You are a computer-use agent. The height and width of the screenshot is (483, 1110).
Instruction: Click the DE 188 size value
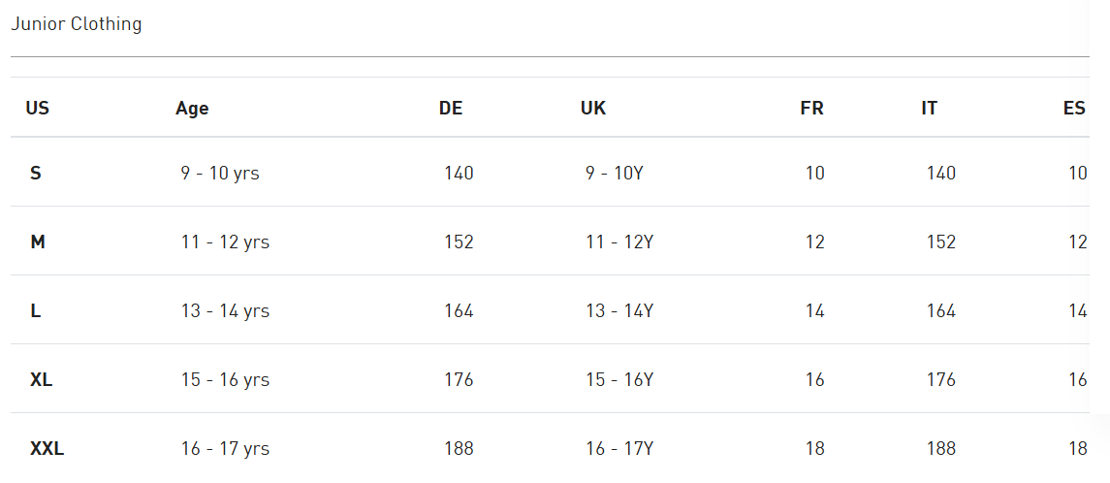(x=459, y=449)
